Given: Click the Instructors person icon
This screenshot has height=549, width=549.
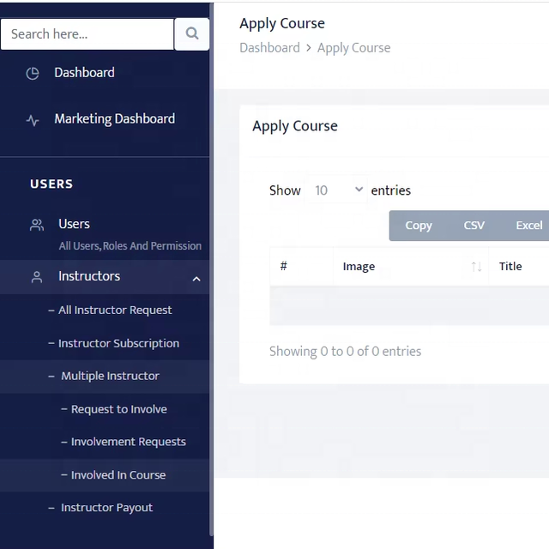Looking at the screenshot, I should point(37,277).
